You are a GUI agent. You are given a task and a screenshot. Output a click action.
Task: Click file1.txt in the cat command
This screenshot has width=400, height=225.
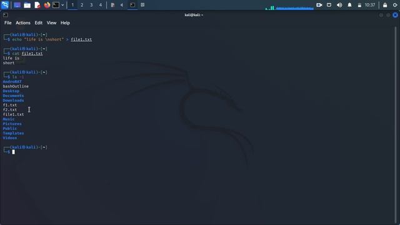tap(32, 54)
